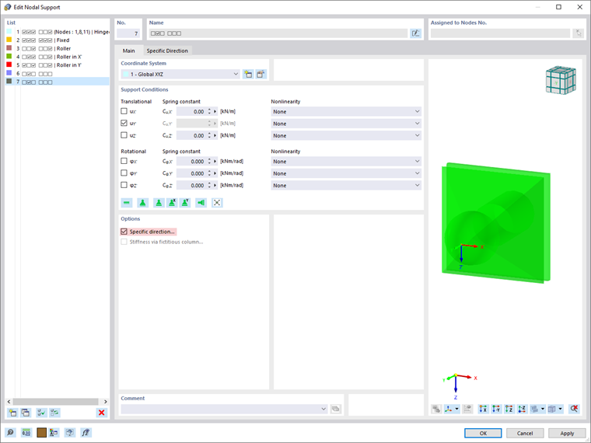Click the Cancel button
591x443 pixels.
pos(525,433)
